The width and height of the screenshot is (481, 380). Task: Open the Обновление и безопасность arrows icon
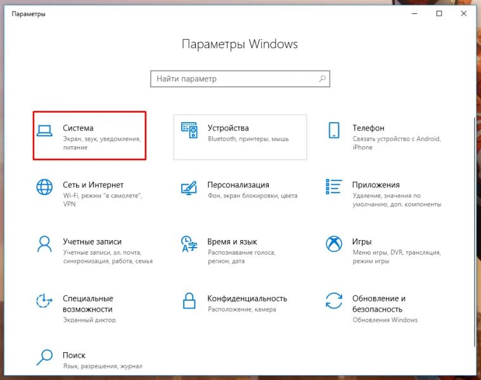pos(334,301)
